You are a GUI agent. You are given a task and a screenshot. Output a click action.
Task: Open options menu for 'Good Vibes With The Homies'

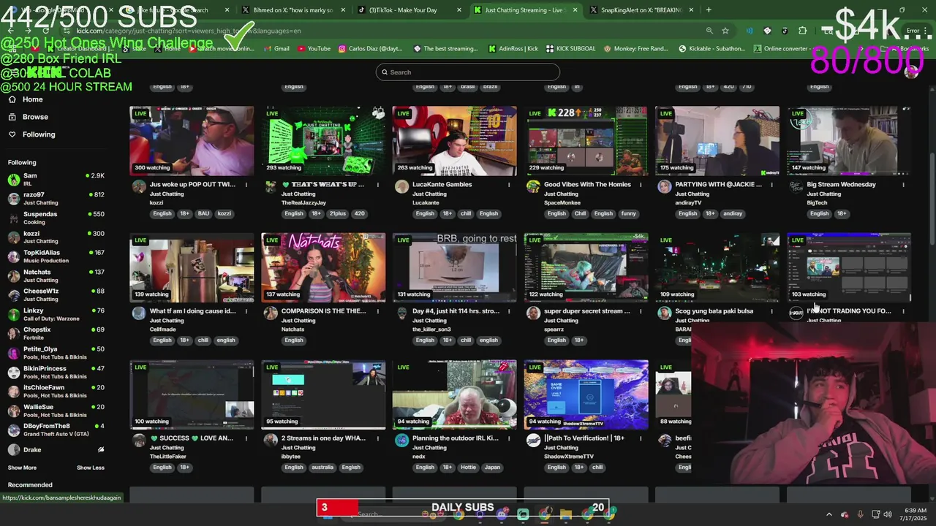[x=641, y=185]
